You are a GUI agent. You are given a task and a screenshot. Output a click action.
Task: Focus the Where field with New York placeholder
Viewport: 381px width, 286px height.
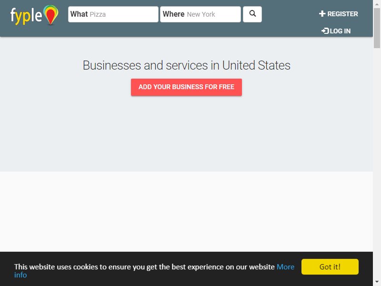click(x=201, y=14)
